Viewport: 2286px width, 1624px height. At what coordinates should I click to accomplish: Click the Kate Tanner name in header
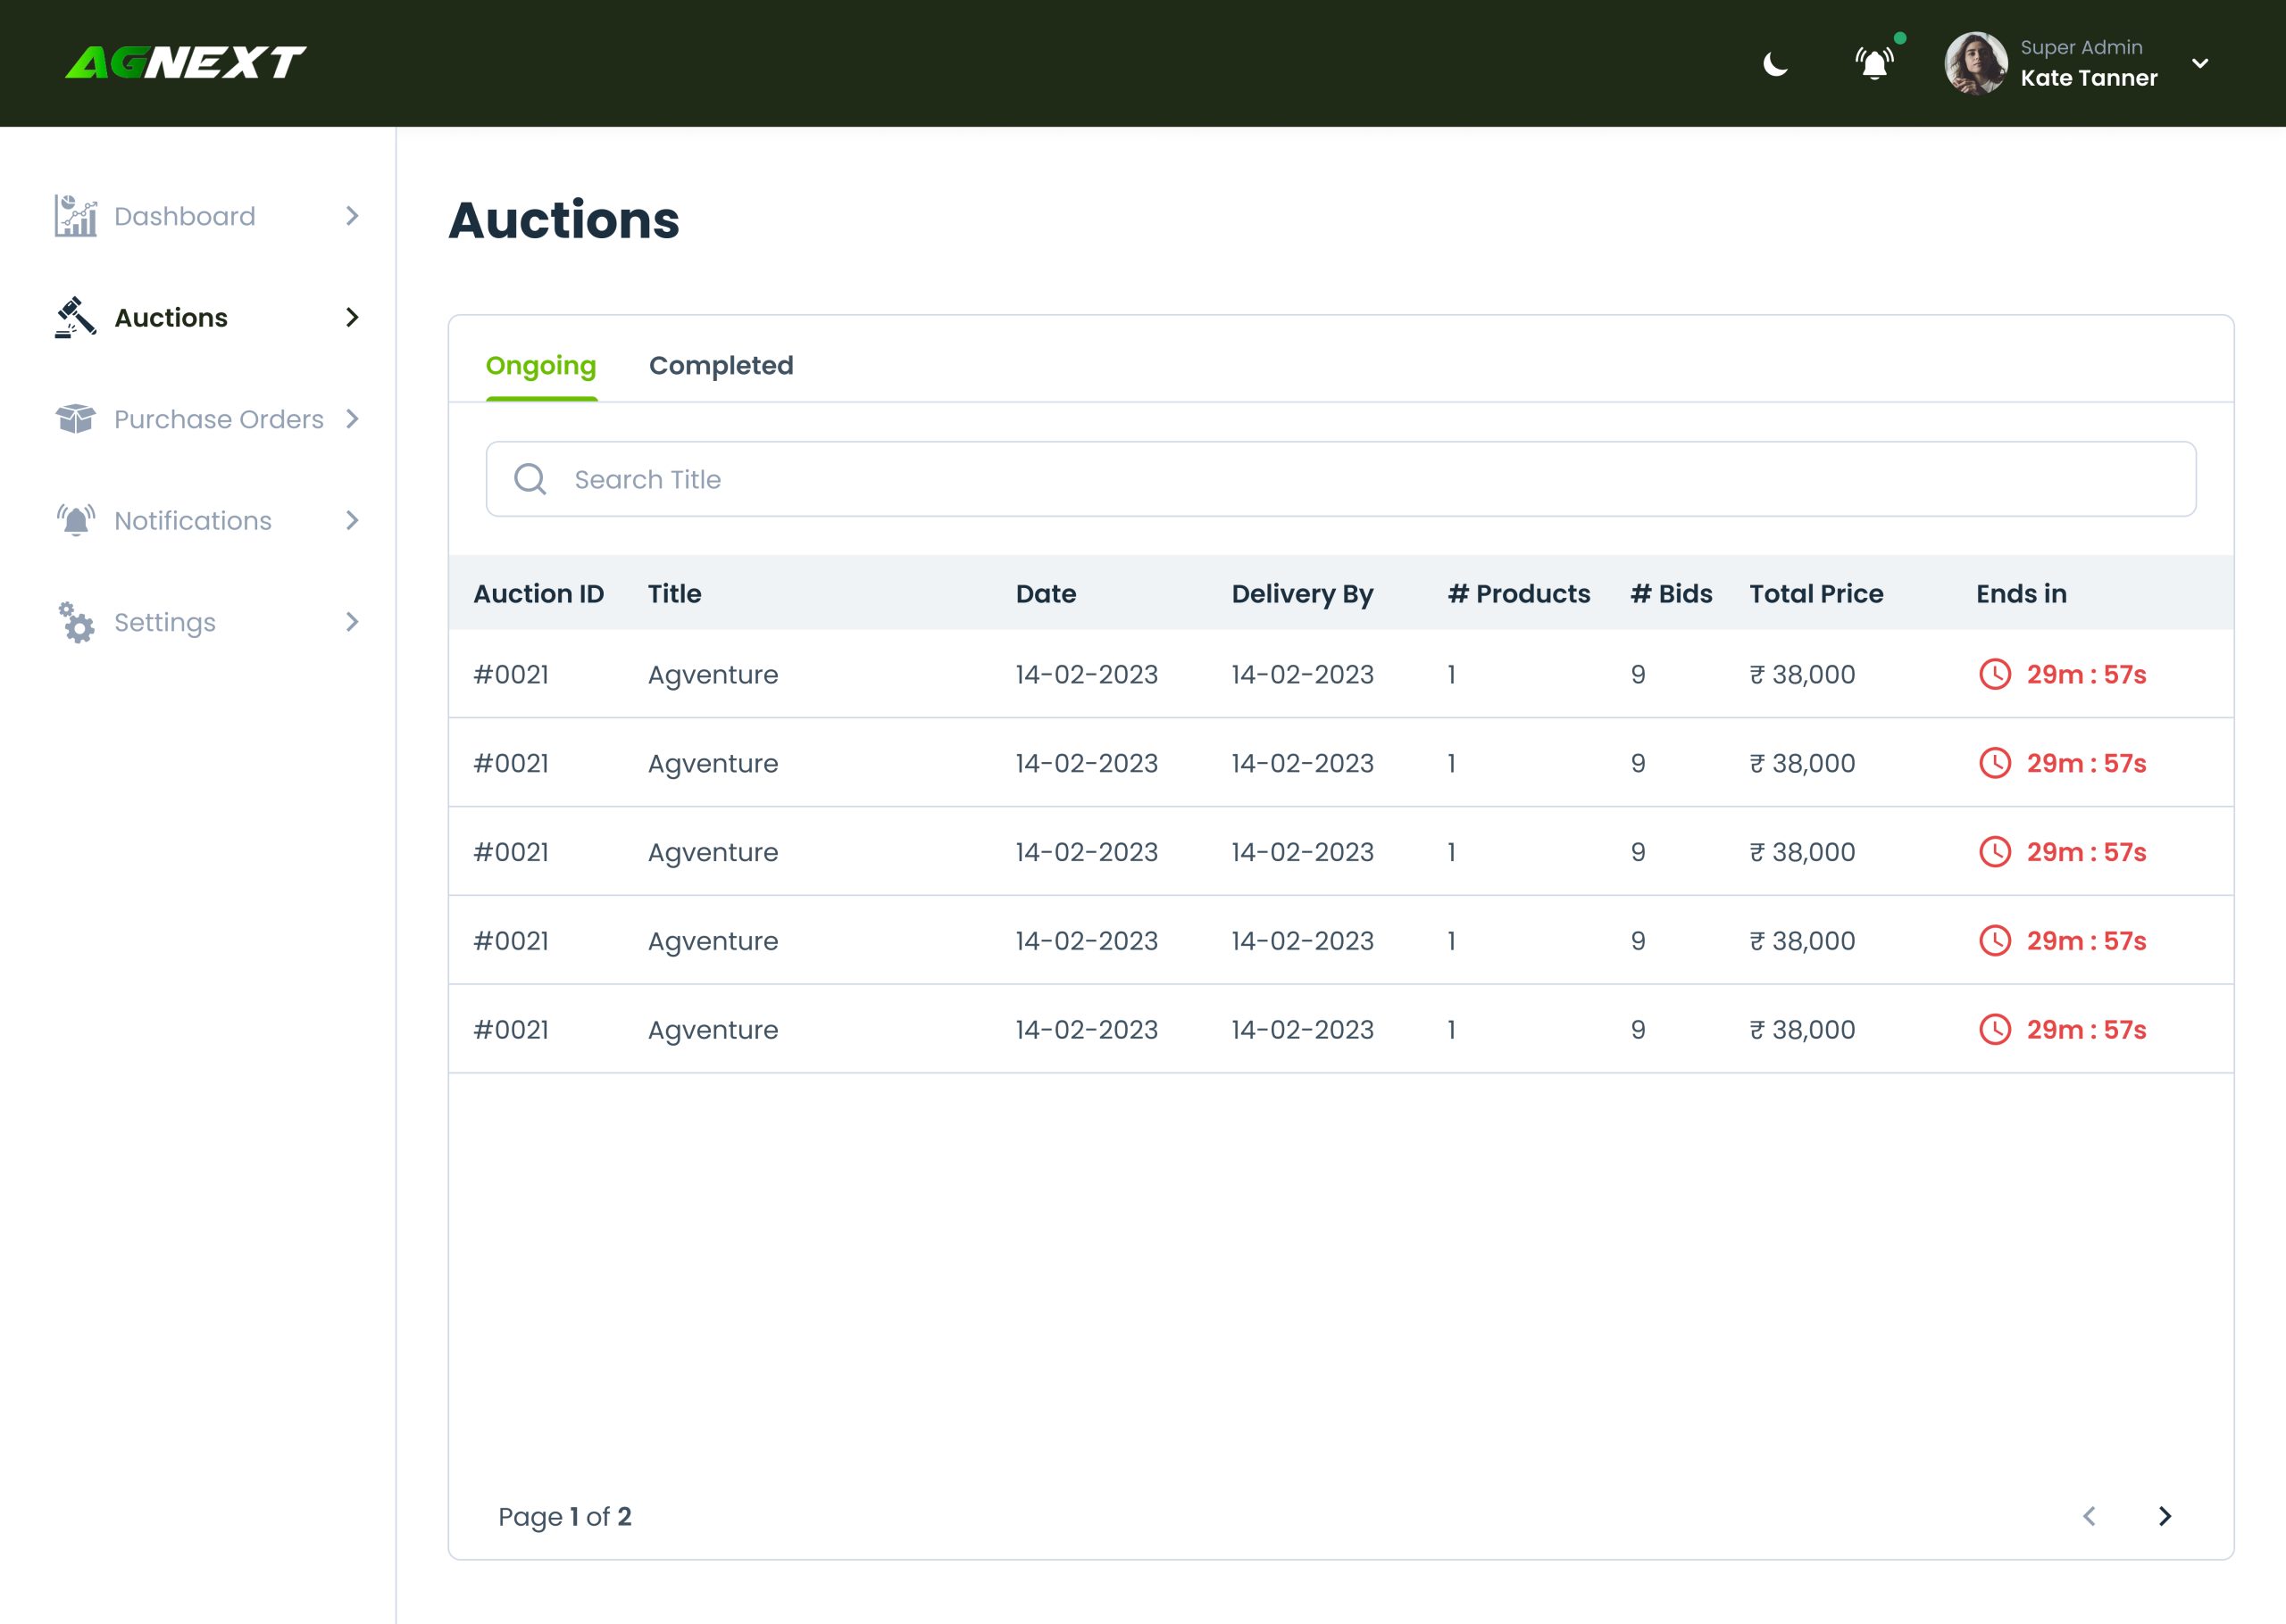pos(2088,78)
